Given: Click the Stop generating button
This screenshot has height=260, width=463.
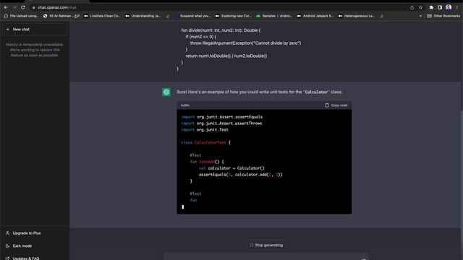Looking at the screenshot, I should pos(266,246).
